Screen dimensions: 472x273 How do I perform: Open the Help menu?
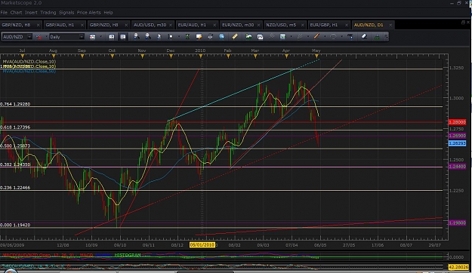(108, 12)
